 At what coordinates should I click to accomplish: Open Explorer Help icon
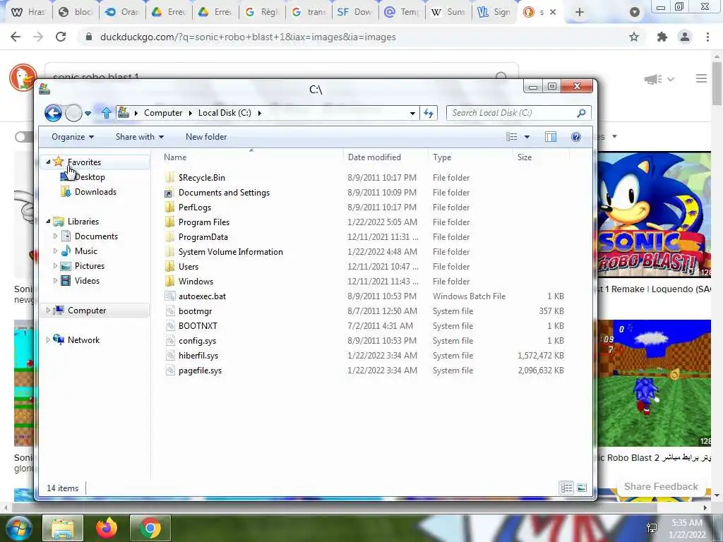tap(576, 137)
